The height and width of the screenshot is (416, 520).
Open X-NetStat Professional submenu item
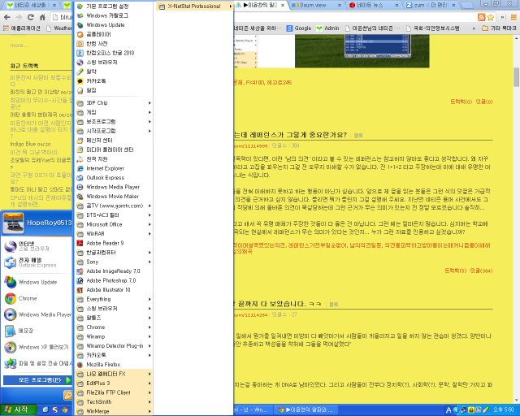click(x=195, y=6)
